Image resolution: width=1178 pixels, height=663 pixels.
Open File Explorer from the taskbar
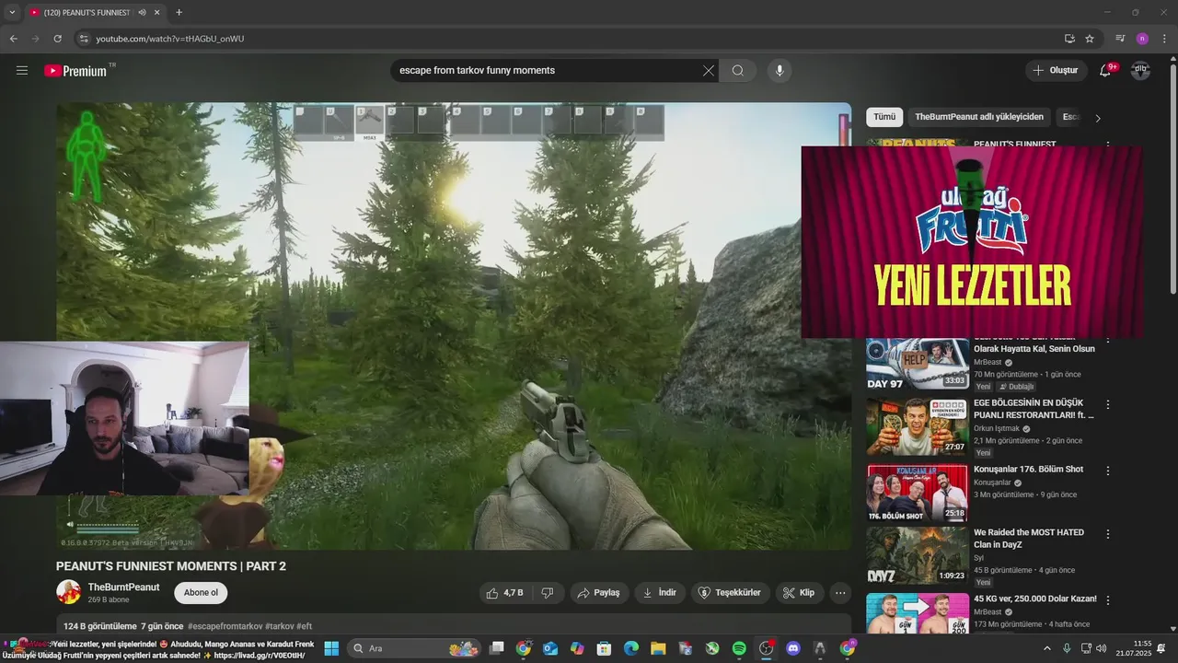[658, 648]
